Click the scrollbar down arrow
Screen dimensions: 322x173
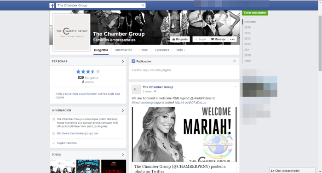point(320,171)
